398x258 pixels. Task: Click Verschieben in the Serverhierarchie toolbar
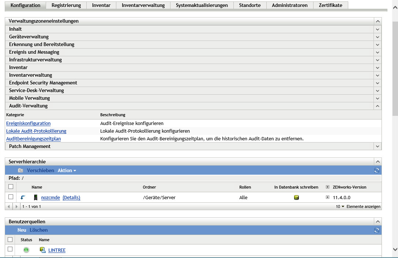[40, 171]
